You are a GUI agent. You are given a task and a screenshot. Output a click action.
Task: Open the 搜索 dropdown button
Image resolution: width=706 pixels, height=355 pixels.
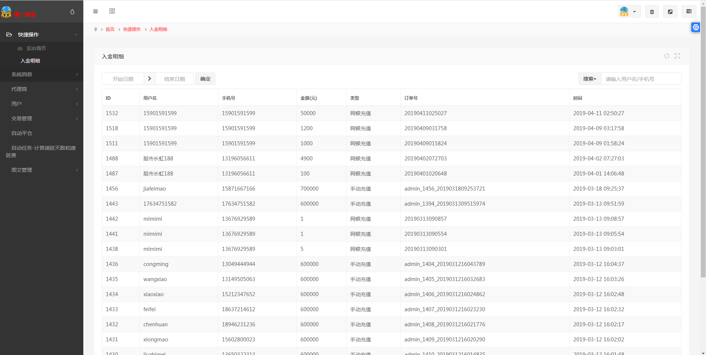pyautogui.click(x=590, y=79)
